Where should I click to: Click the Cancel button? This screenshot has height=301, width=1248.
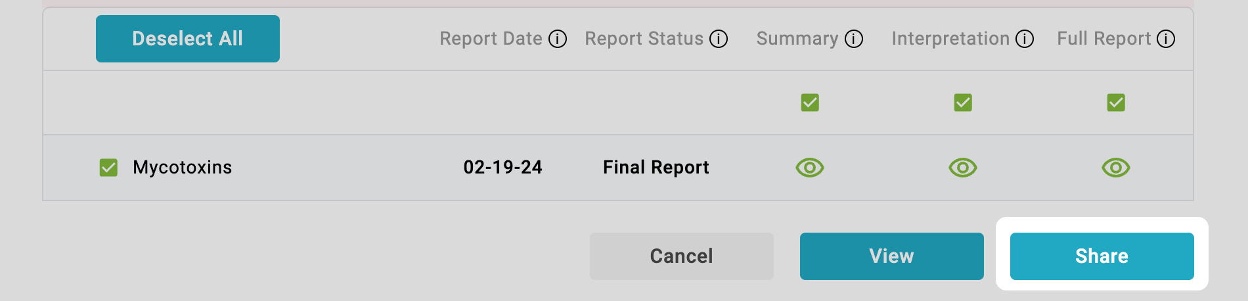point(682,256)
